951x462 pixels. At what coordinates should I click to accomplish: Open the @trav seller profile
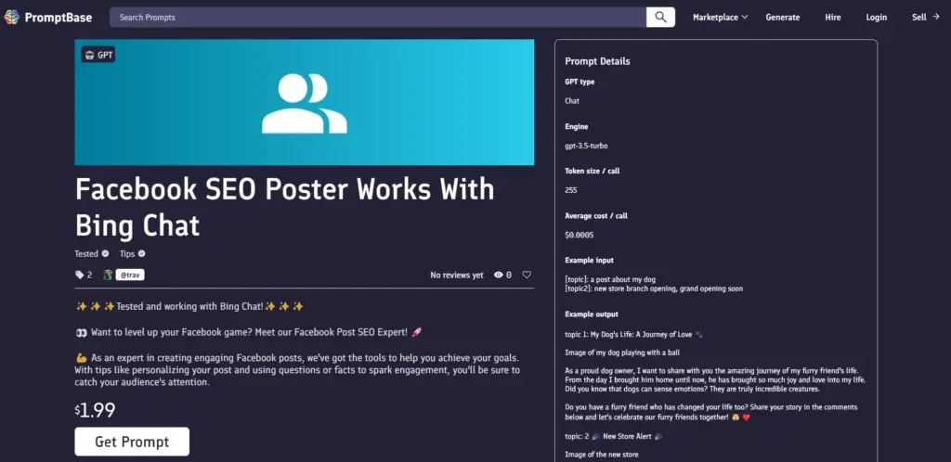coord(129,275)
